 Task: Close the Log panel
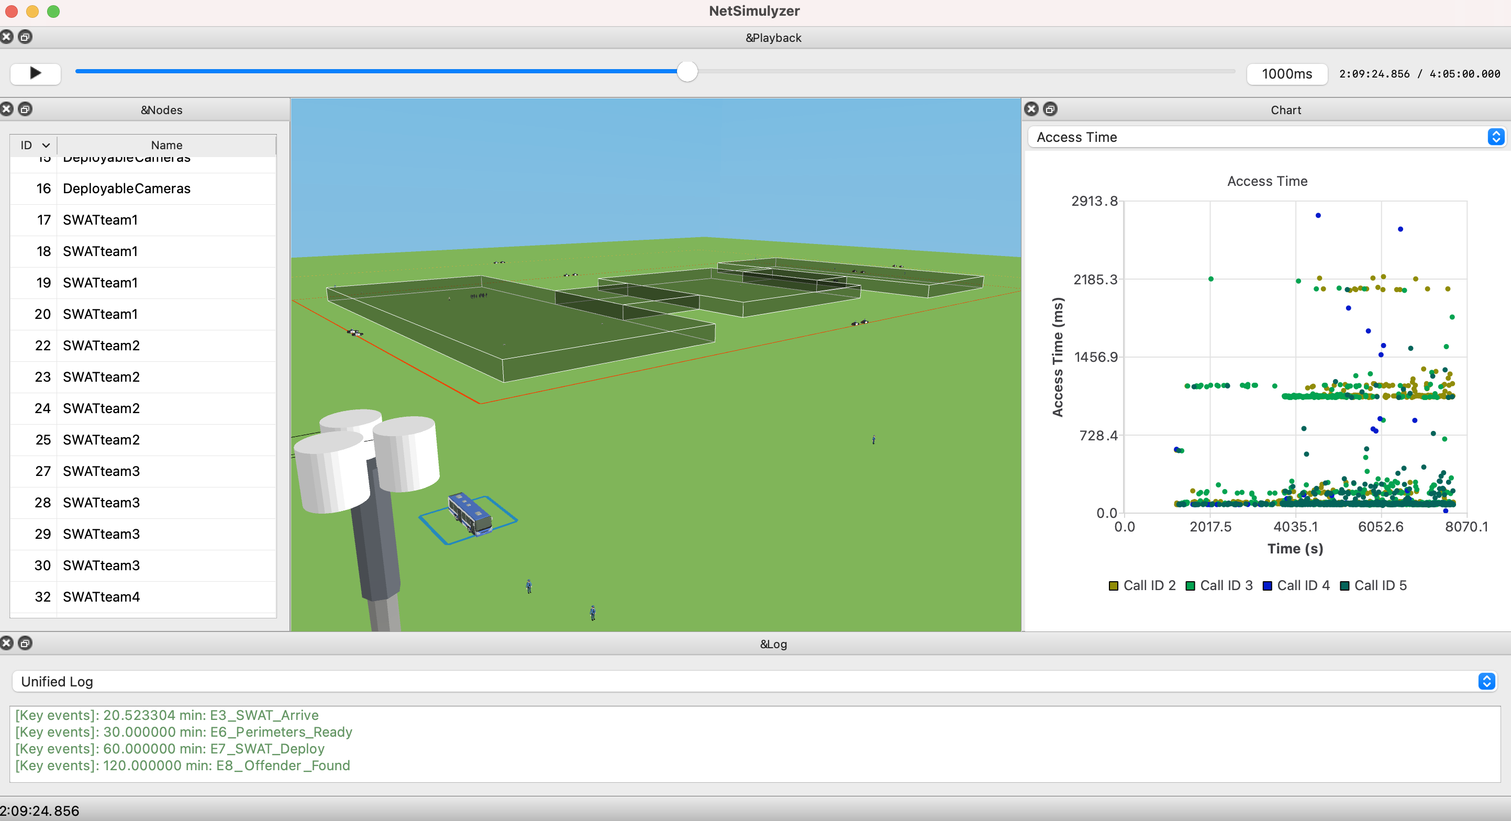pyautogui.click(x=6, y=644)
